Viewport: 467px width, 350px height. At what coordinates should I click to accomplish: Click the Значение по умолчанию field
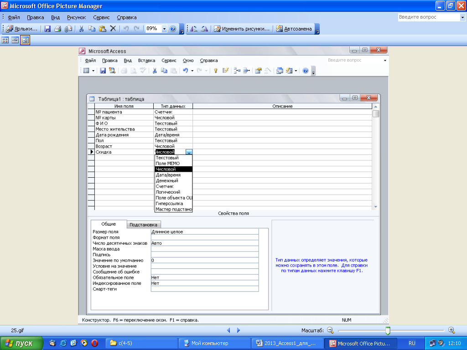(x=205, y=260)
